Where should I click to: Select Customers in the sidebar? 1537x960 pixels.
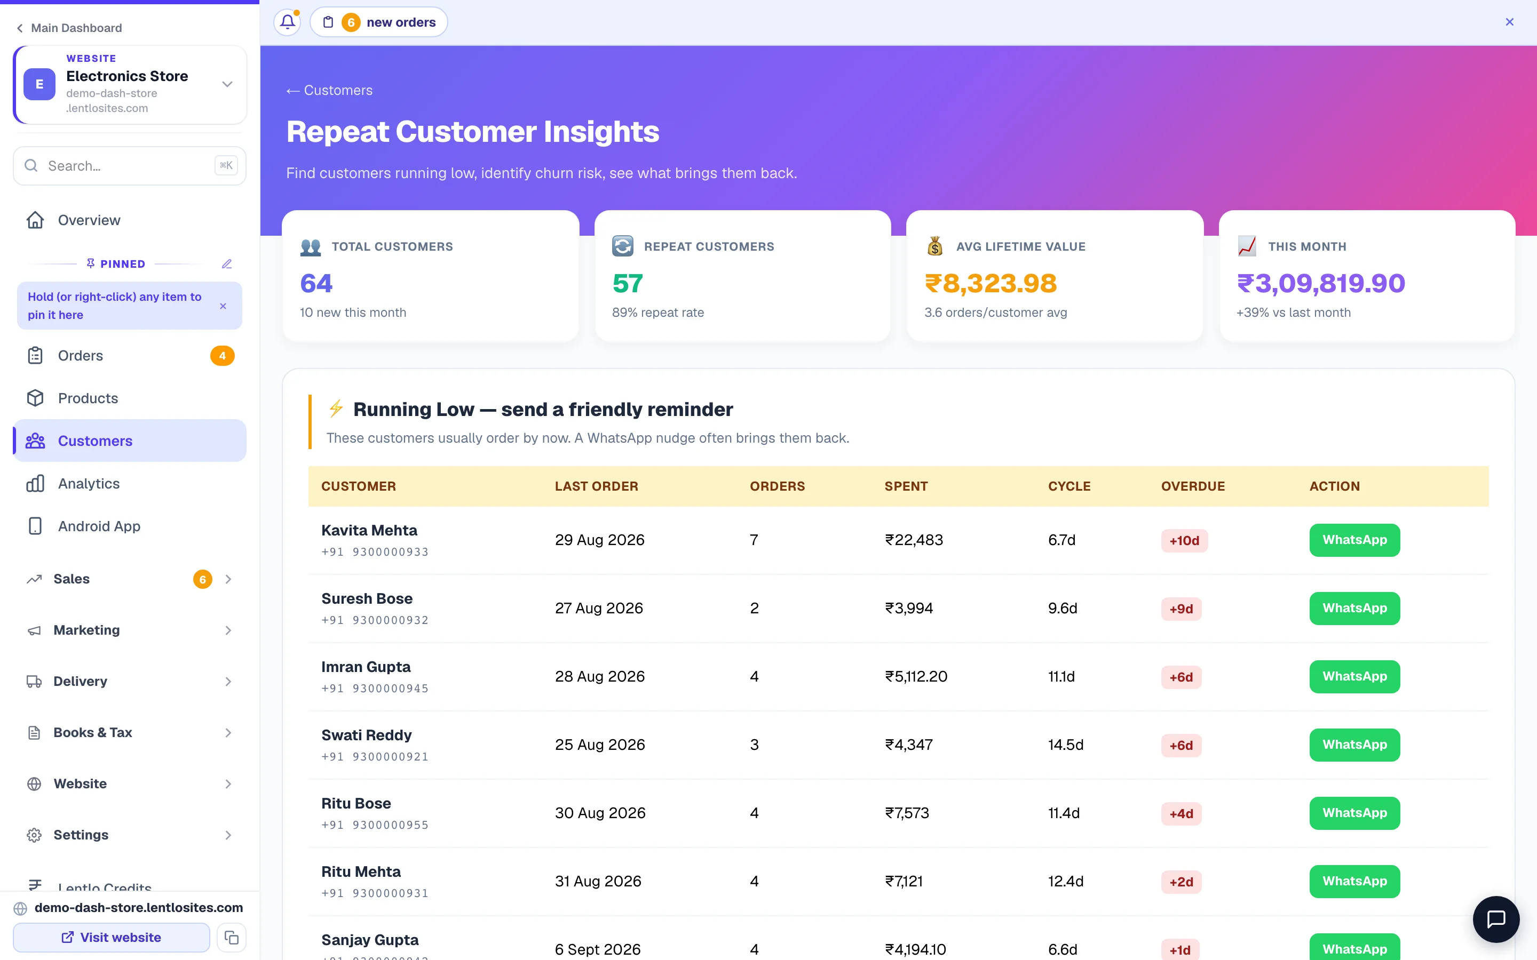pos(130,441)
